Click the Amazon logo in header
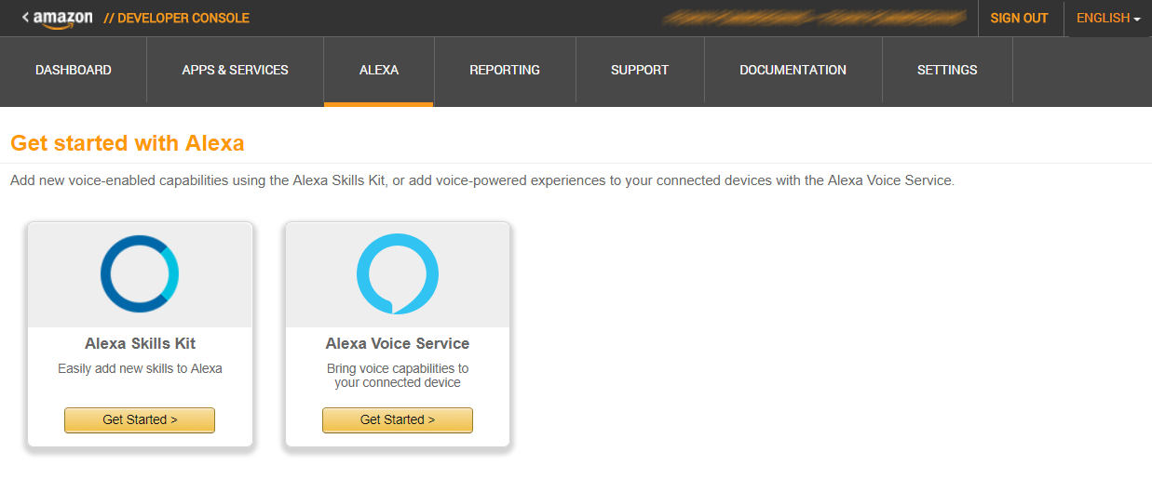The width and height of the screenshot is (1152, 492). [x=63, y=19]
